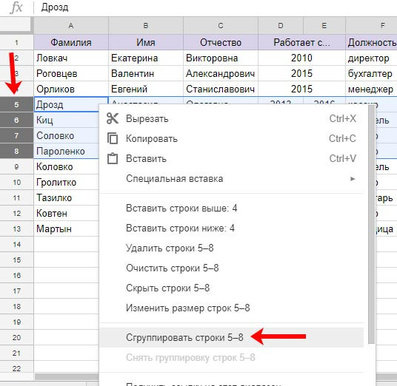Click cell containing бухгалтер
Screen dimensions: 397x386
point(371,73)
